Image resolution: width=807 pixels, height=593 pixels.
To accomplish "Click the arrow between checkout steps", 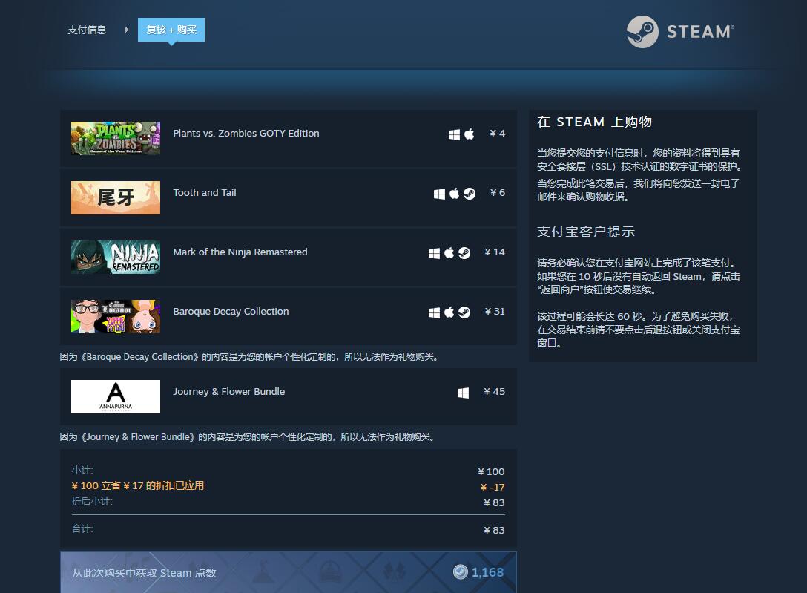I will (x=127, y=30).
